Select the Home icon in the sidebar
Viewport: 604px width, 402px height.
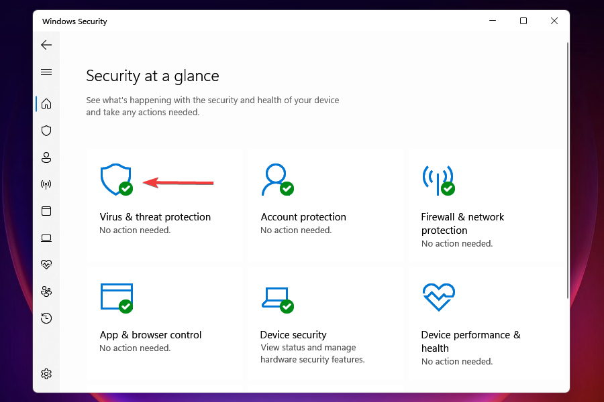[x=46, y=104]
